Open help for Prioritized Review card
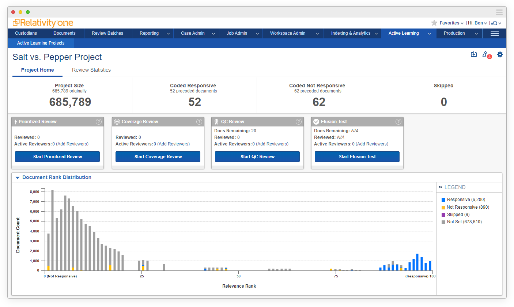514x307 pixels. (x=98, y=122)
